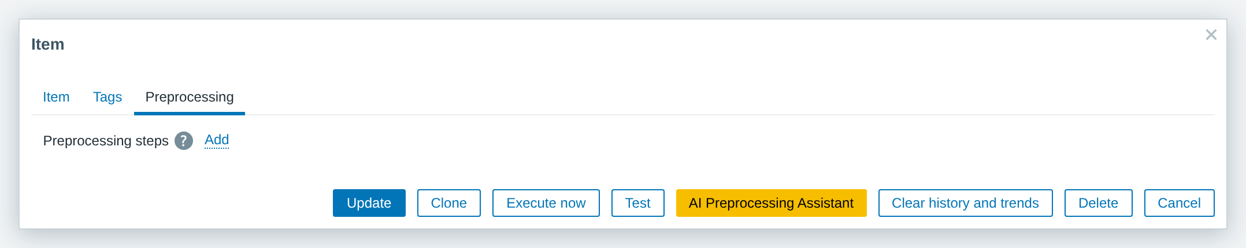Open the Test dialog
Viewport: 1246px width, 248px height.
638,203
